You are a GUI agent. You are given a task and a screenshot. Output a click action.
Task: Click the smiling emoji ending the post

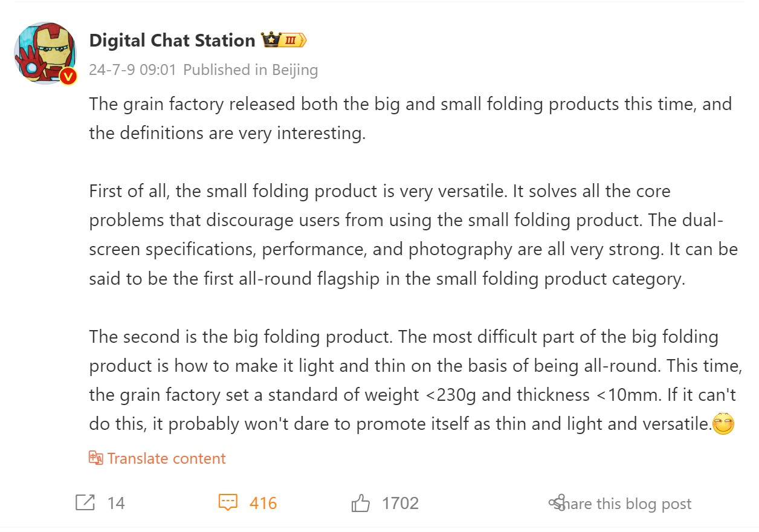click(723, 424)
